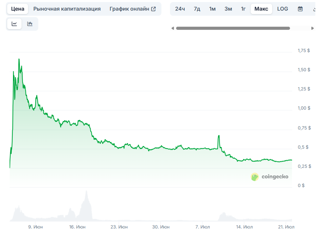Click the 0 $ axis label
The height and width of the screenshot is (236, 316).
point(301,185)
